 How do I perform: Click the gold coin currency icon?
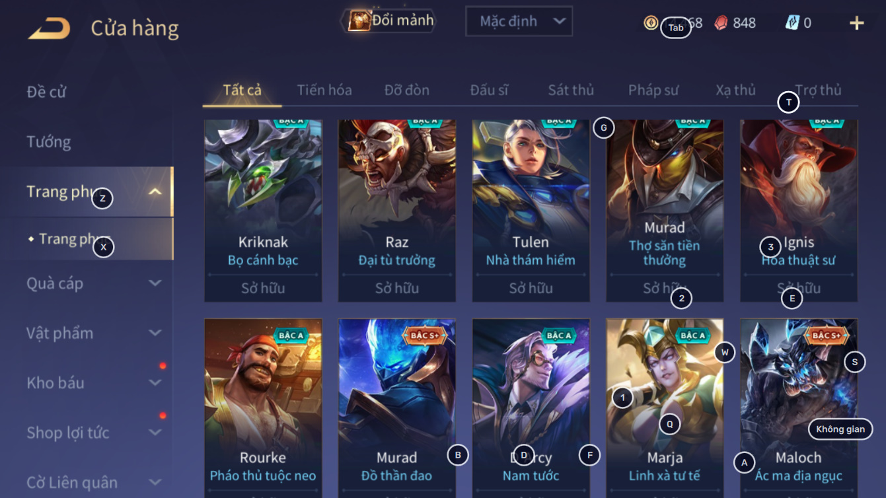[x=651, y=23]
